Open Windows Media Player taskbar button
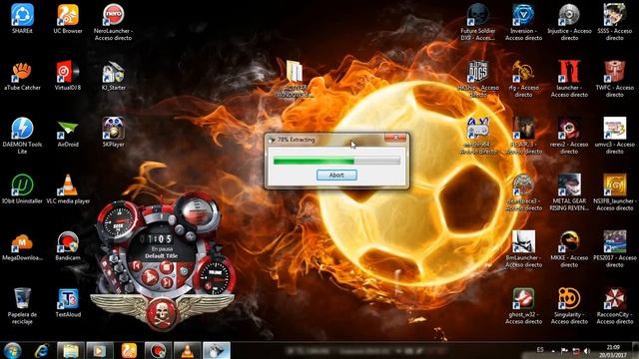This screenshot has width=639, height=359. coord(100,350)
